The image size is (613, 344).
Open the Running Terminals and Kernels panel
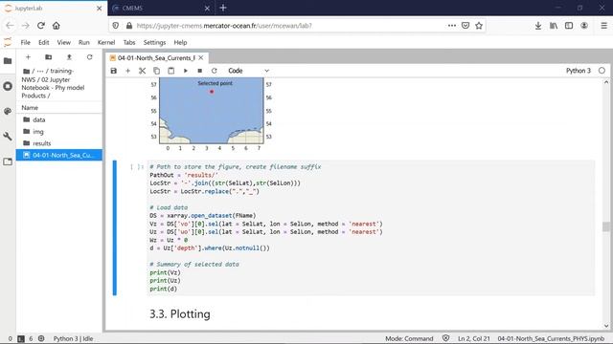[8, 86]
